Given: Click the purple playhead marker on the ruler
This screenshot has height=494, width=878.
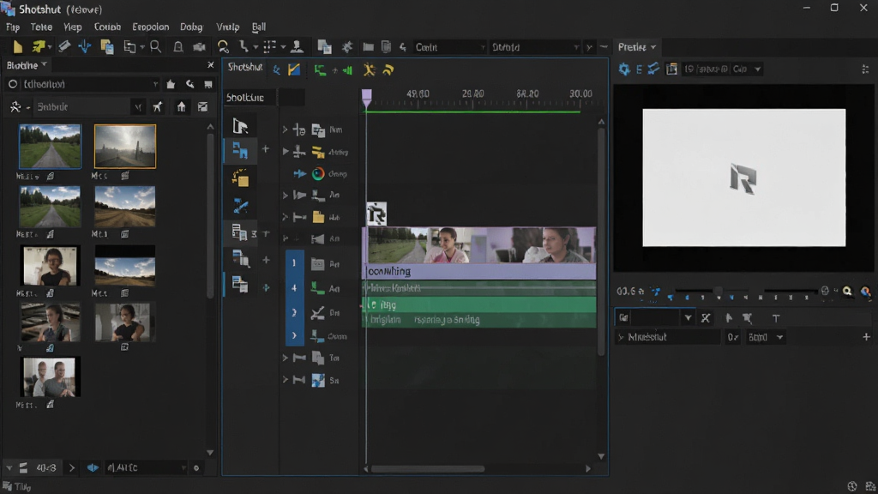Looking at the screenshot, I should 367,98.
